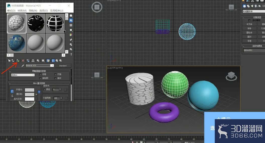The image size is (265, 143).
Task: Click 漫反射 diffuse color swatch
Action: (x=30, y=94)
